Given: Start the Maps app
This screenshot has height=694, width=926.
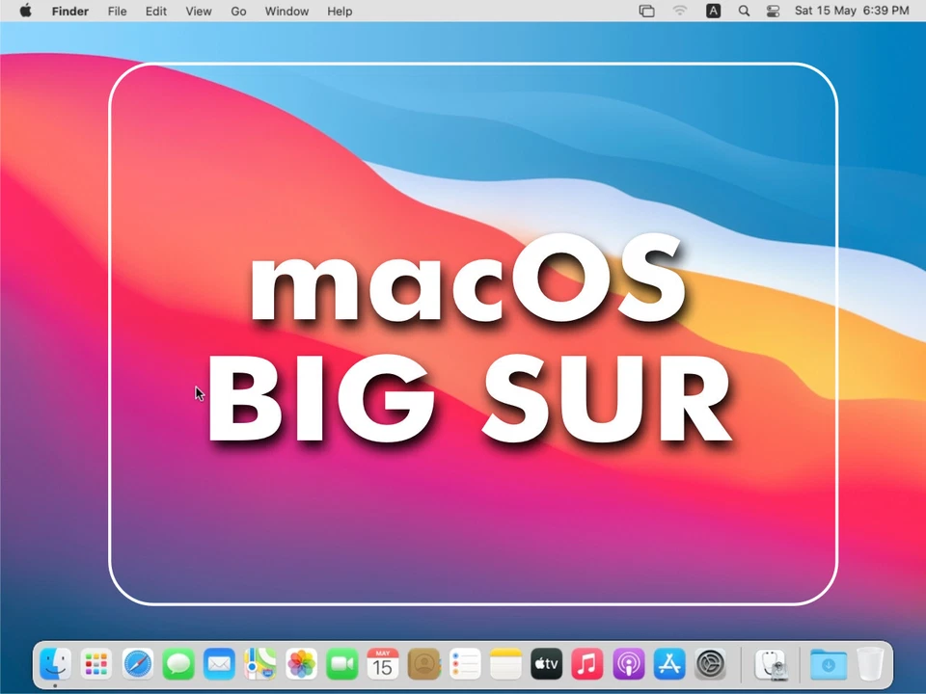Looking at the screenshot, I should pos(259,664).
